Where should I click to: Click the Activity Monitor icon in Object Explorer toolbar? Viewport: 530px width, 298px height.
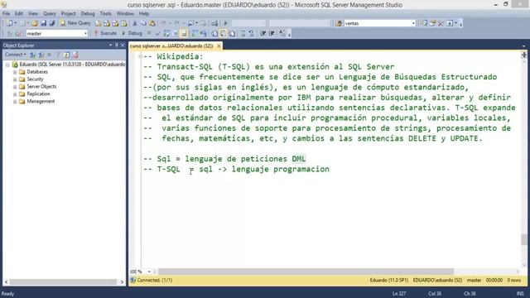pyautogui.click(x=75, y=55)
